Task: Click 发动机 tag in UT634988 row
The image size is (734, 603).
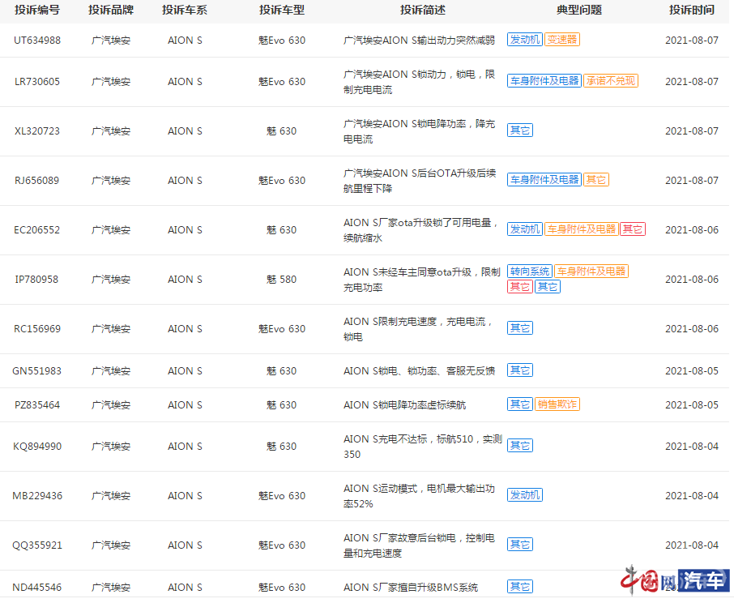Action: tap(525, 40)
